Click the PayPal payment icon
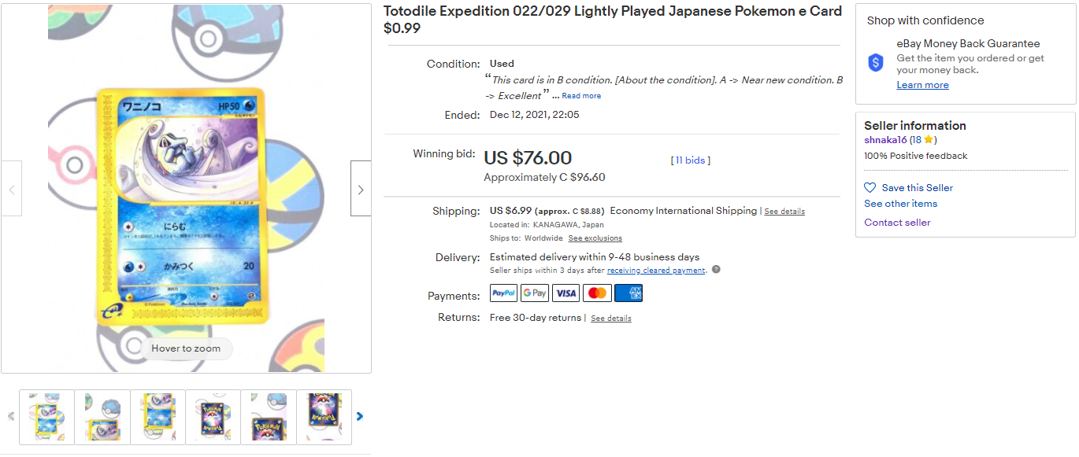 click(503, 293)
